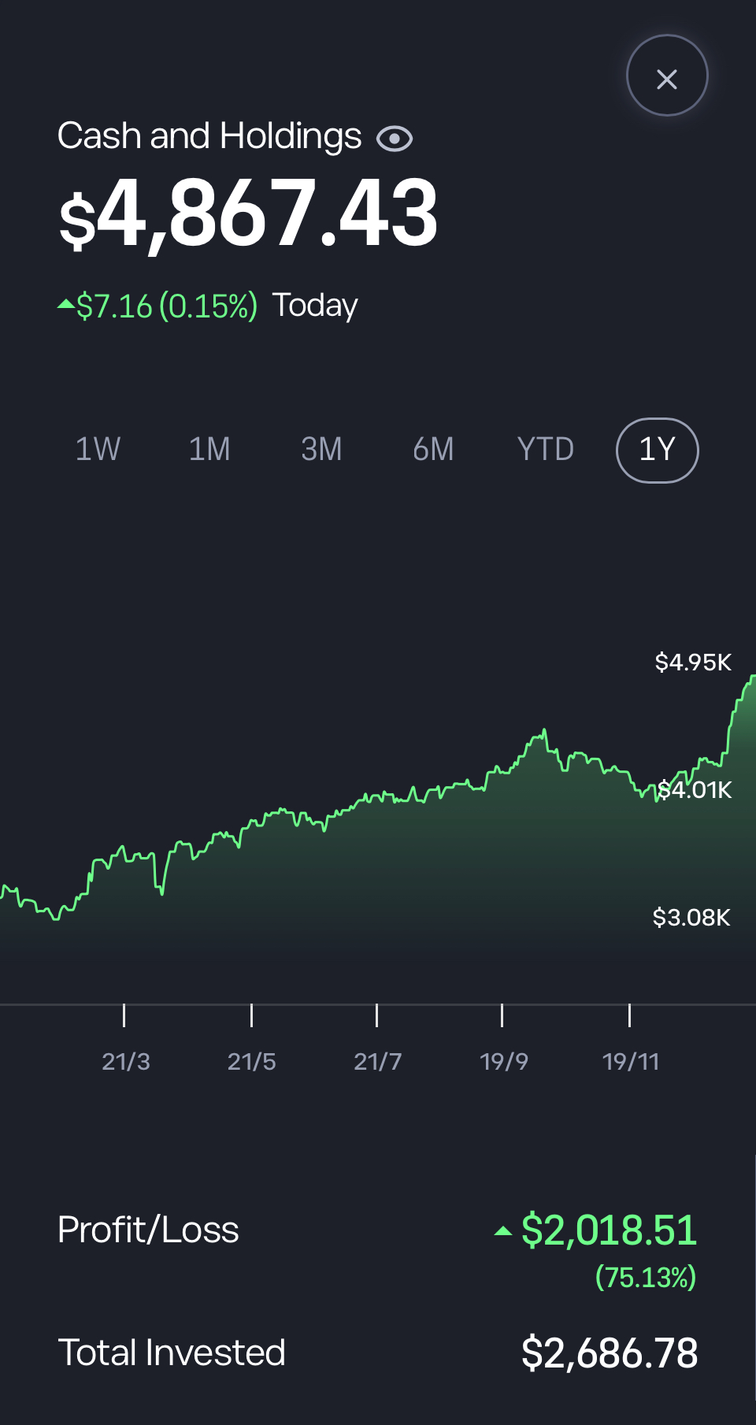Viewport: 756px width, 1425px height.
Task: Tap the Total Invested amount $2,686.78
Action: click(x=609, y=1353)
